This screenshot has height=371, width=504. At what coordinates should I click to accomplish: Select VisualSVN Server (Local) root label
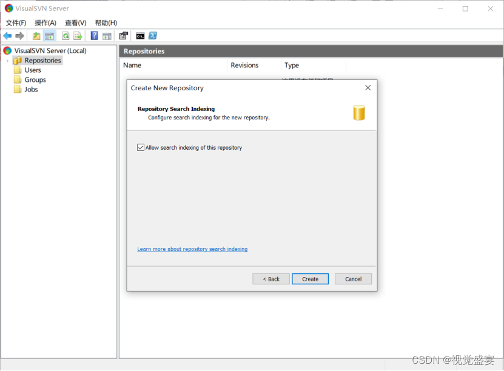click(x=50, y=51)
